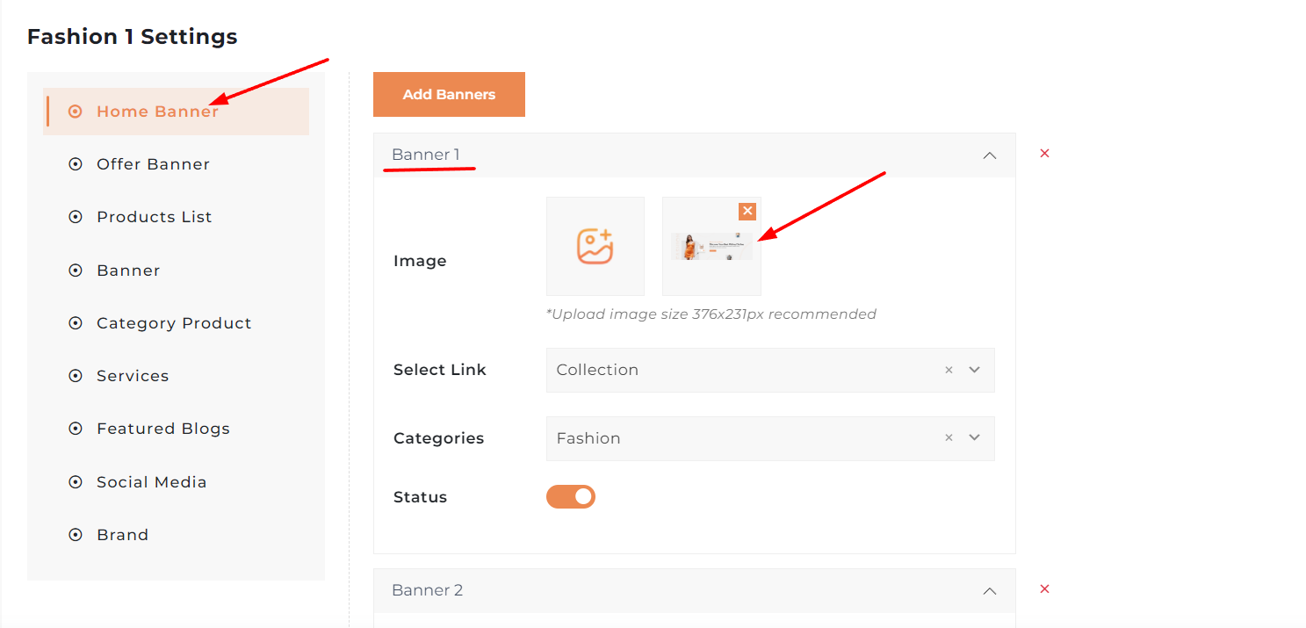The height and width of the screenshot is (628, 1306).
Task: Collapse the Banner 1 panel chevron
Action: 990,155
